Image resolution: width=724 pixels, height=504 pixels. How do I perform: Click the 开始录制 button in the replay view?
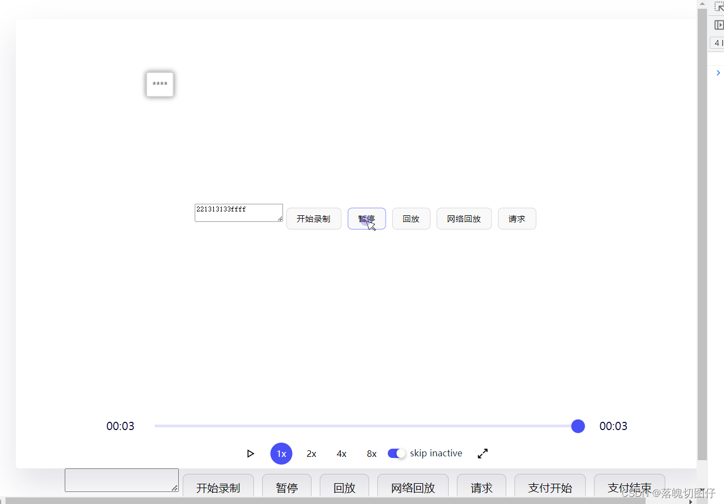click(313, 219)
